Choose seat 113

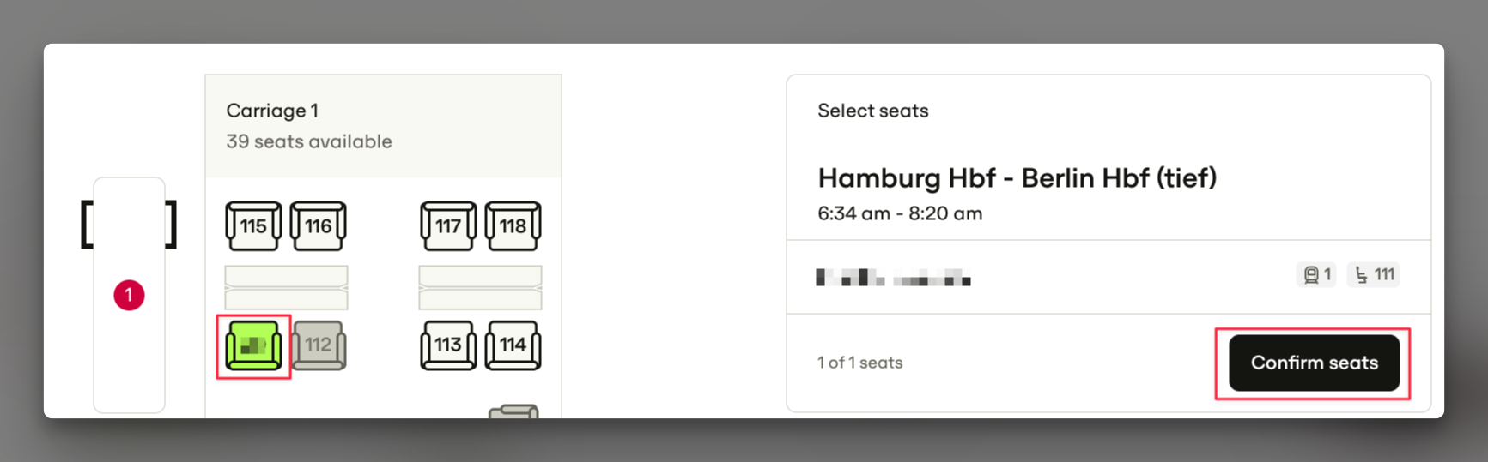(x=448, y=345)
